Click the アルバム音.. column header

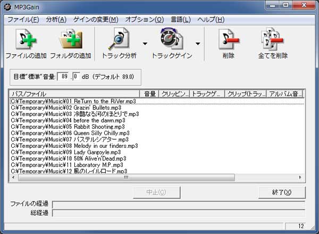pos(284,94)
